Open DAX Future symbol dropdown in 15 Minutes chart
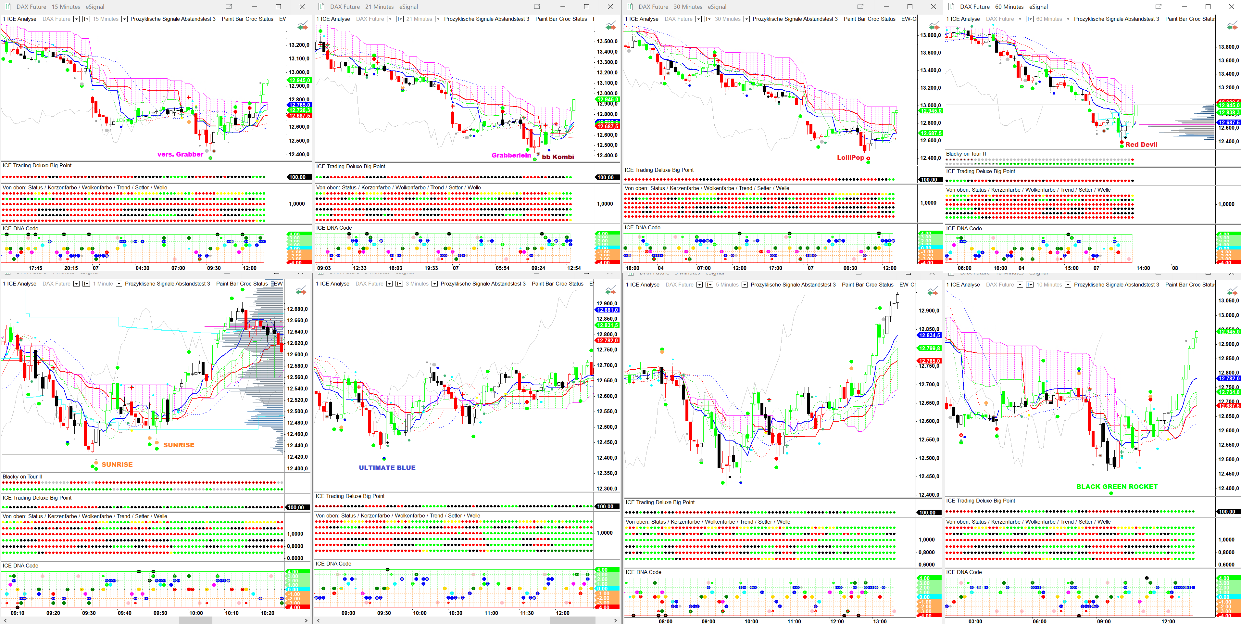Screen dimensions: 1241x624 click(76, 19)
